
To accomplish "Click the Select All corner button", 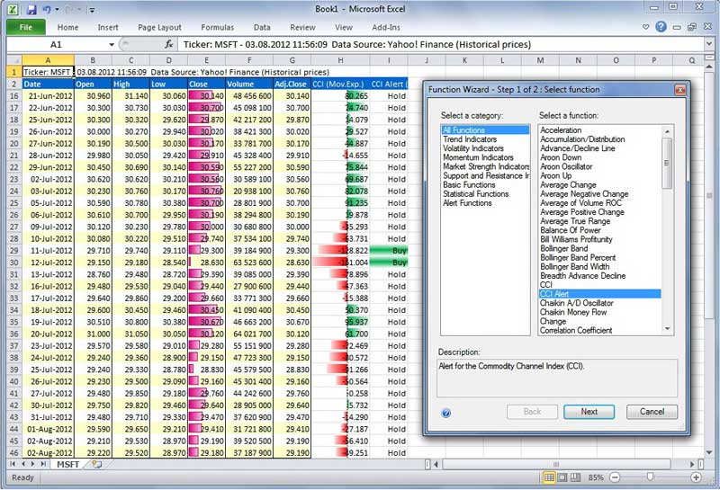I will click(x=14, y=60).
